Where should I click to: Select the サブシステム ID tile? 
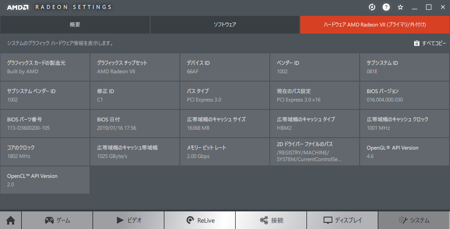click(x=405, y=67)
